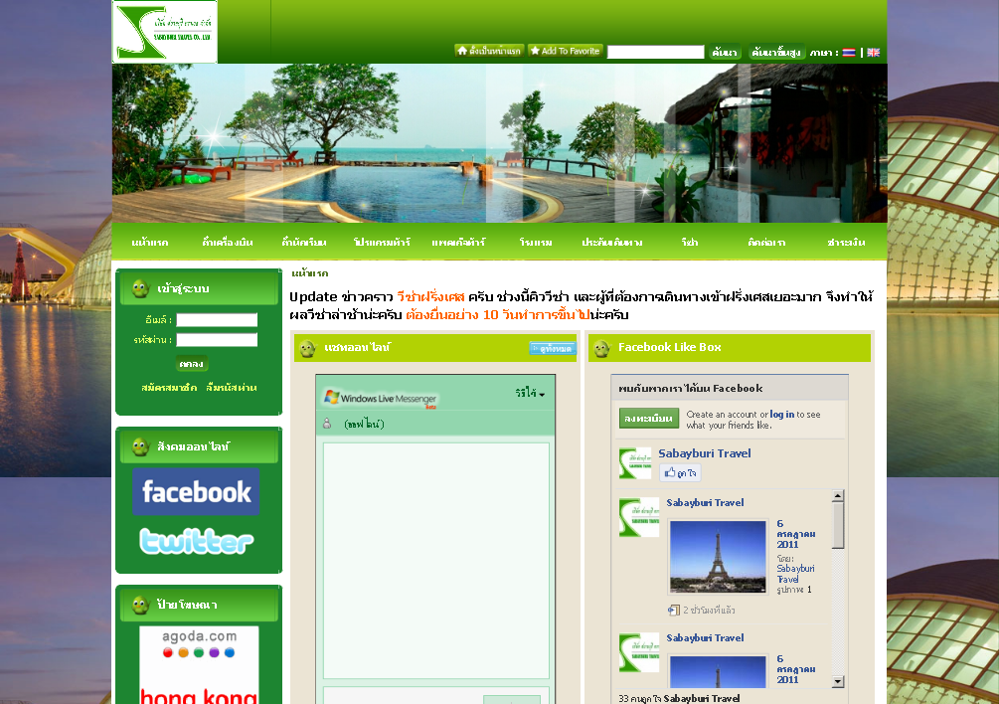The image size is (999, 704).
Task: Click the twitter logo in social panel
Action: pyautogui.click(x=196, y=542)
